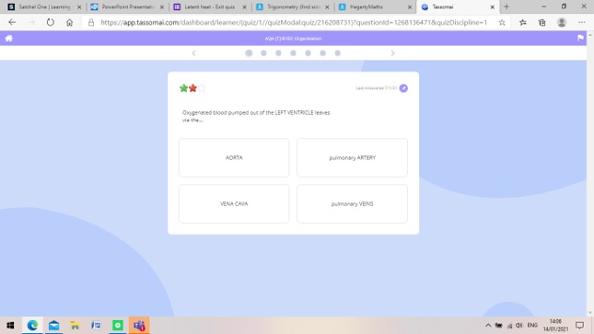Choose the AORTA answer
594x334 pixels.
coord(234,157)
